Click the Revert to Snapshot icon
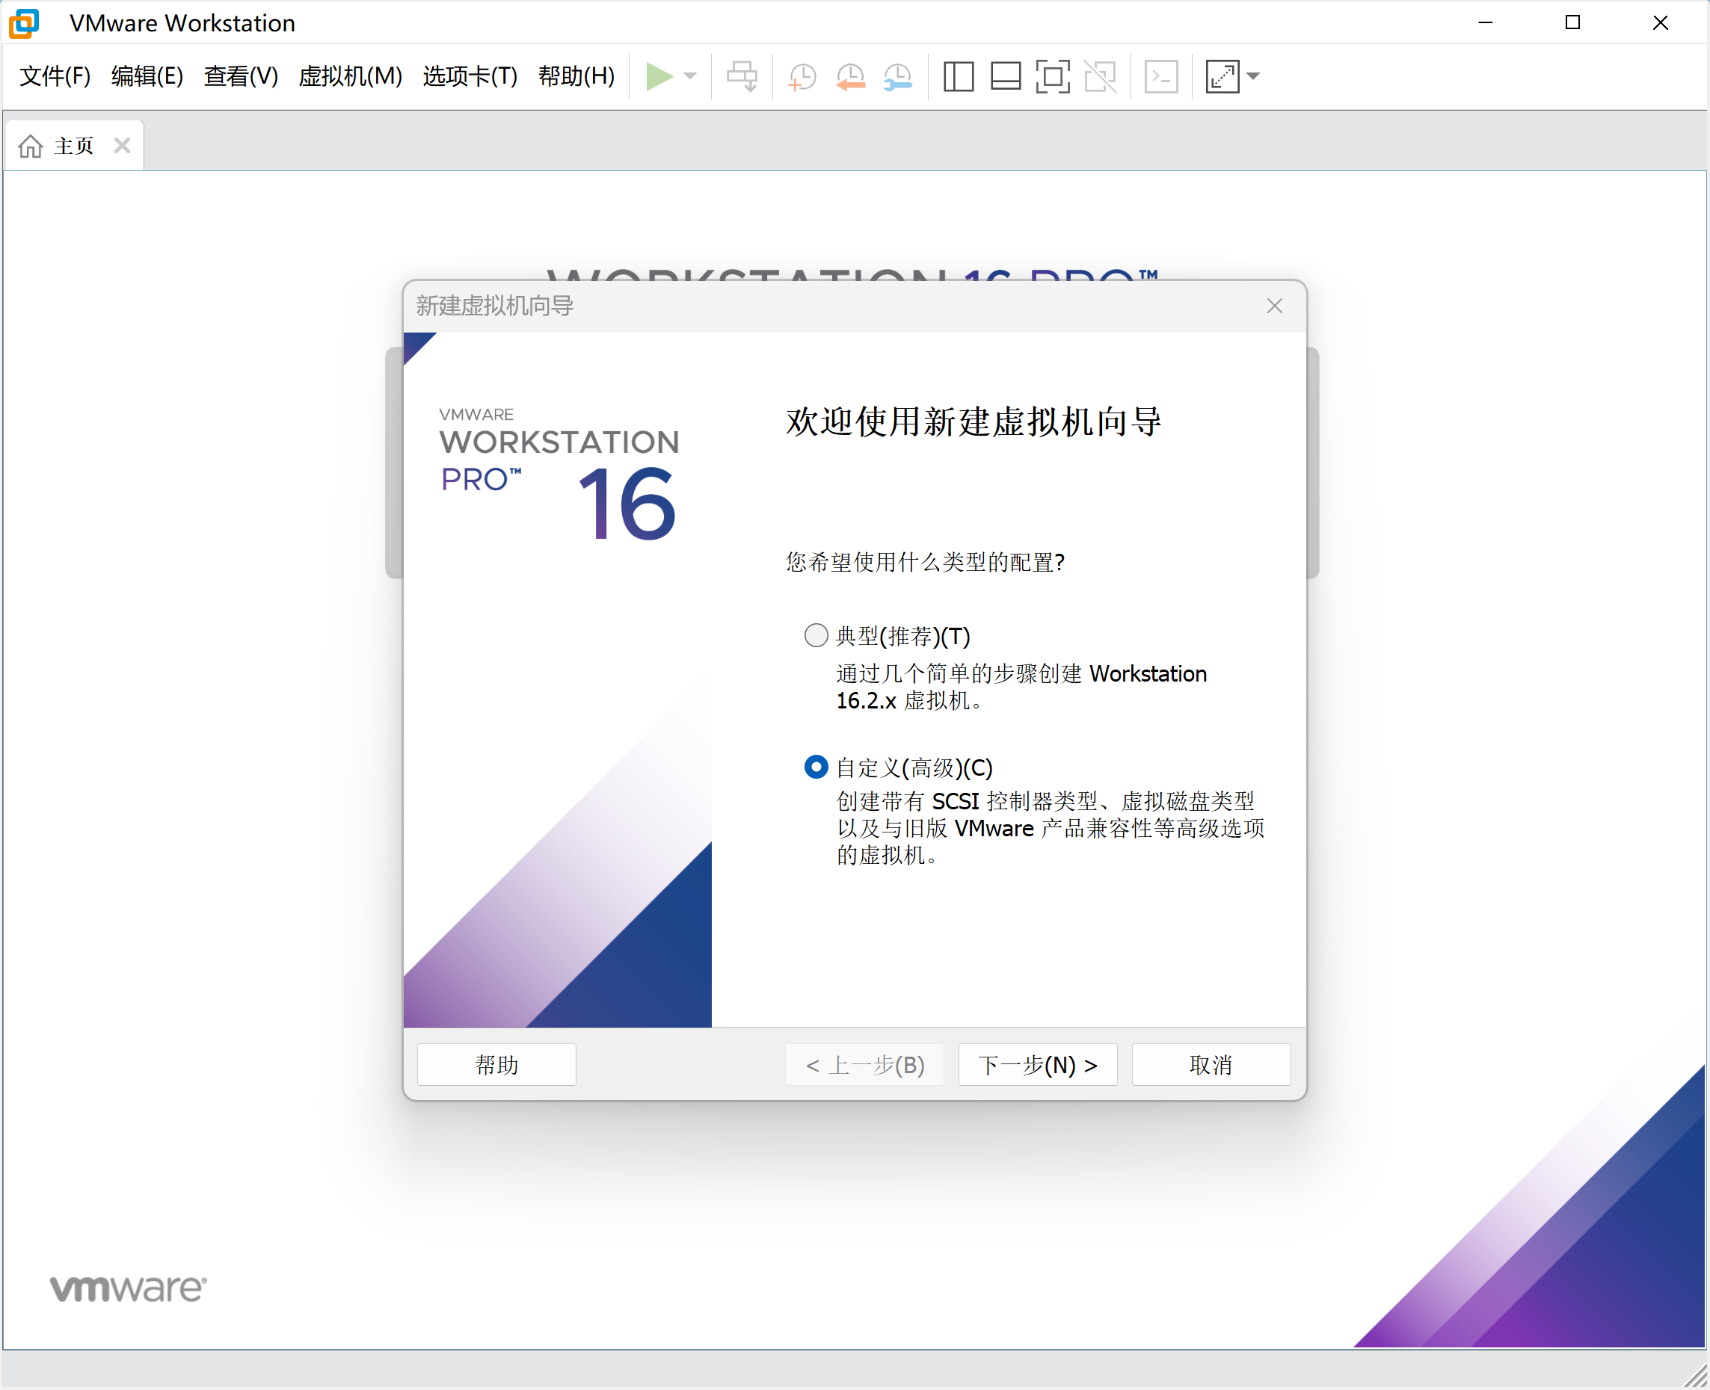Viewport: 1710px width, 1390px height. 851,77
